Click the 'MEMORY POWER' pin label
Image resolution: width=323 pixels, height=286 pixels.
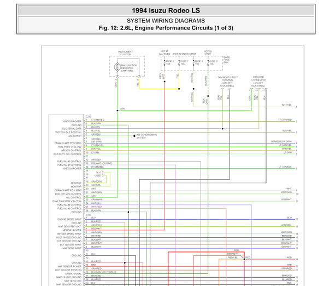pos(72,230)
